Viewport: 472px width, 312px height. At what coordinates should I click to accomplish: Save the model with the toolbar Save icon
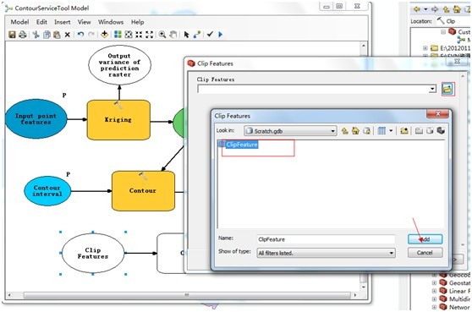[x=12, y=35]
